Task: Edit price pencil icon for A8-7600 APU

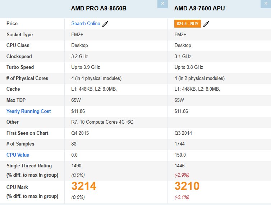Action: tap(206, 24)
